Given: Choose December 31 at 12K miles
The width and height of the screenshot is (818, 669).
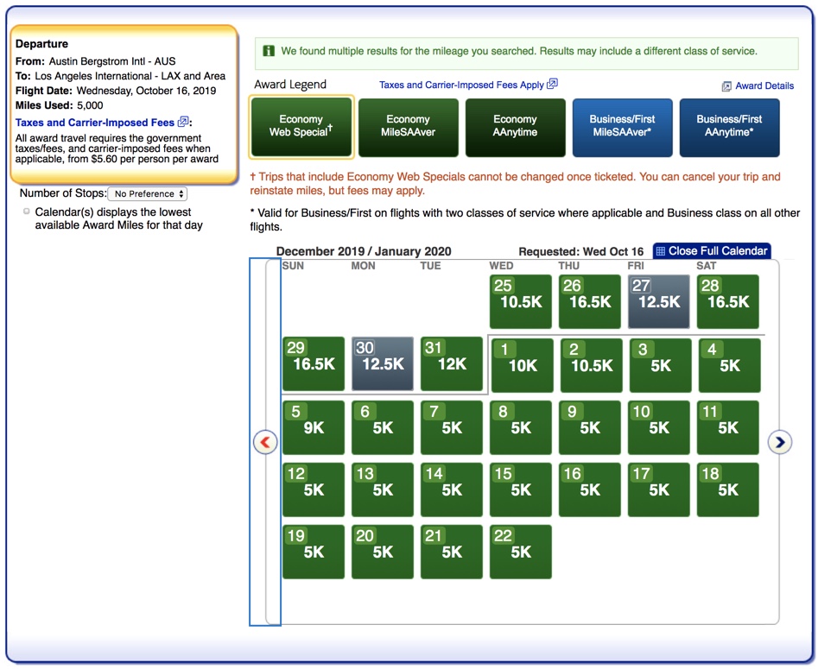Looking at the screenshot, I should pyautogui.click(x=451, y=363).
